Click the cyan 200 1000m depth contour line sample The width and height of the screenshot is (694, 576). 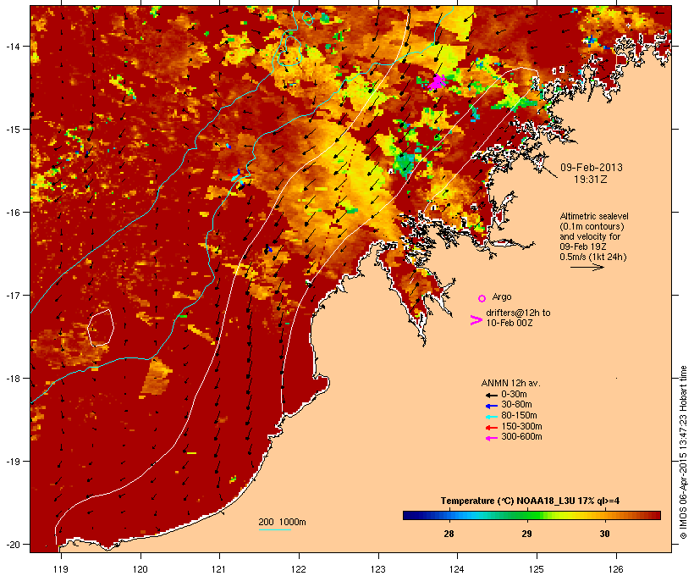275,529
